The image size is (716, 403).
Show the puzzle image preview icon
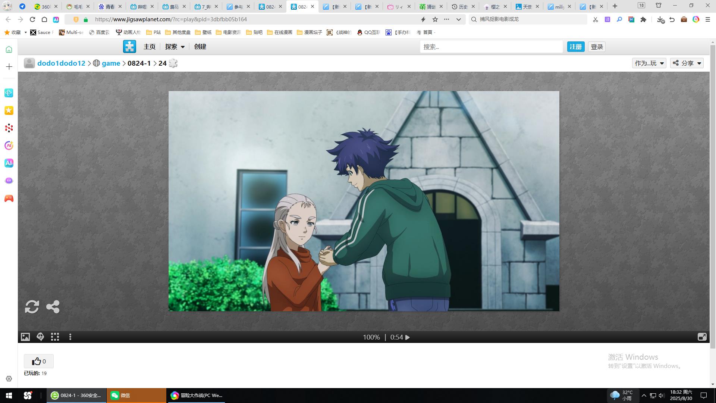pyautogui.click(x=25, y=337)
